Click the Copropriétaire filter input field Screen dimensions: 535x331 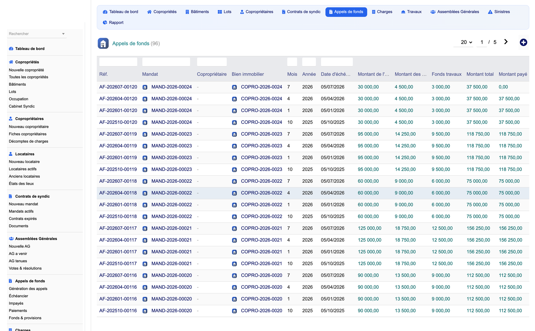click(x=212, y=62)
